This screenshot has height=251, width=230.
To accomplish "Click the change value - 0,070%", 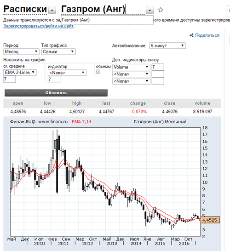I will pos(138,112).
